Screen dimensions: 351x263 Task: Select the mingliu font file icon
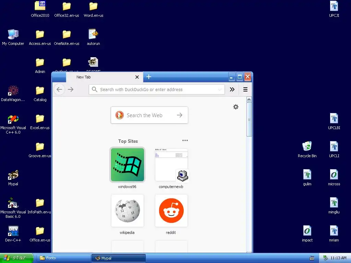(x=334, y=203)
